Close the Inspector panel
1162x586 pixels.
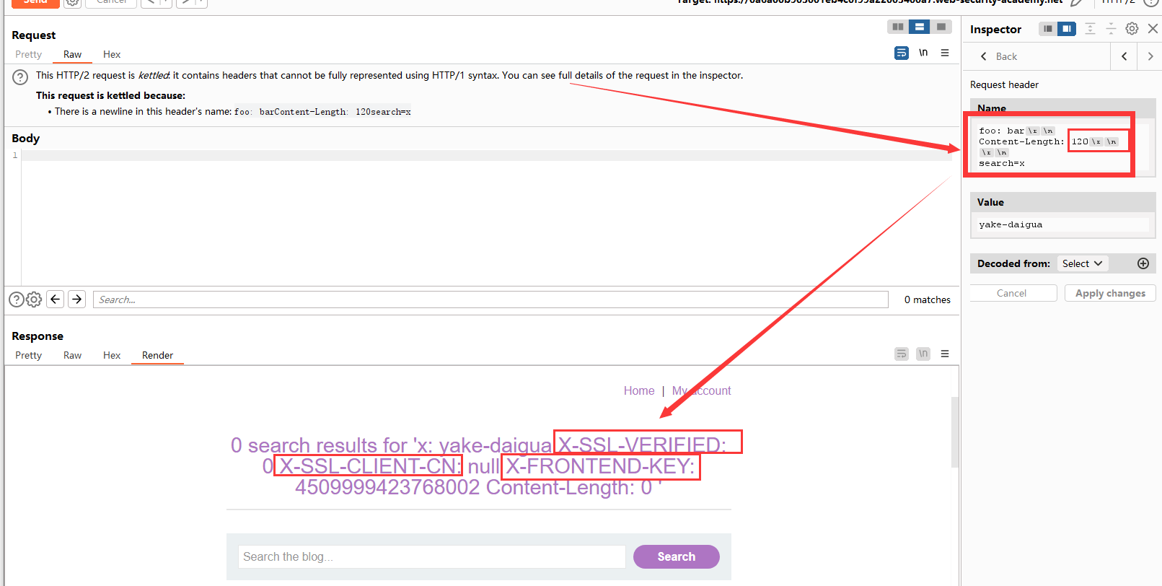pyautogui.click(x=1153, y=29)
